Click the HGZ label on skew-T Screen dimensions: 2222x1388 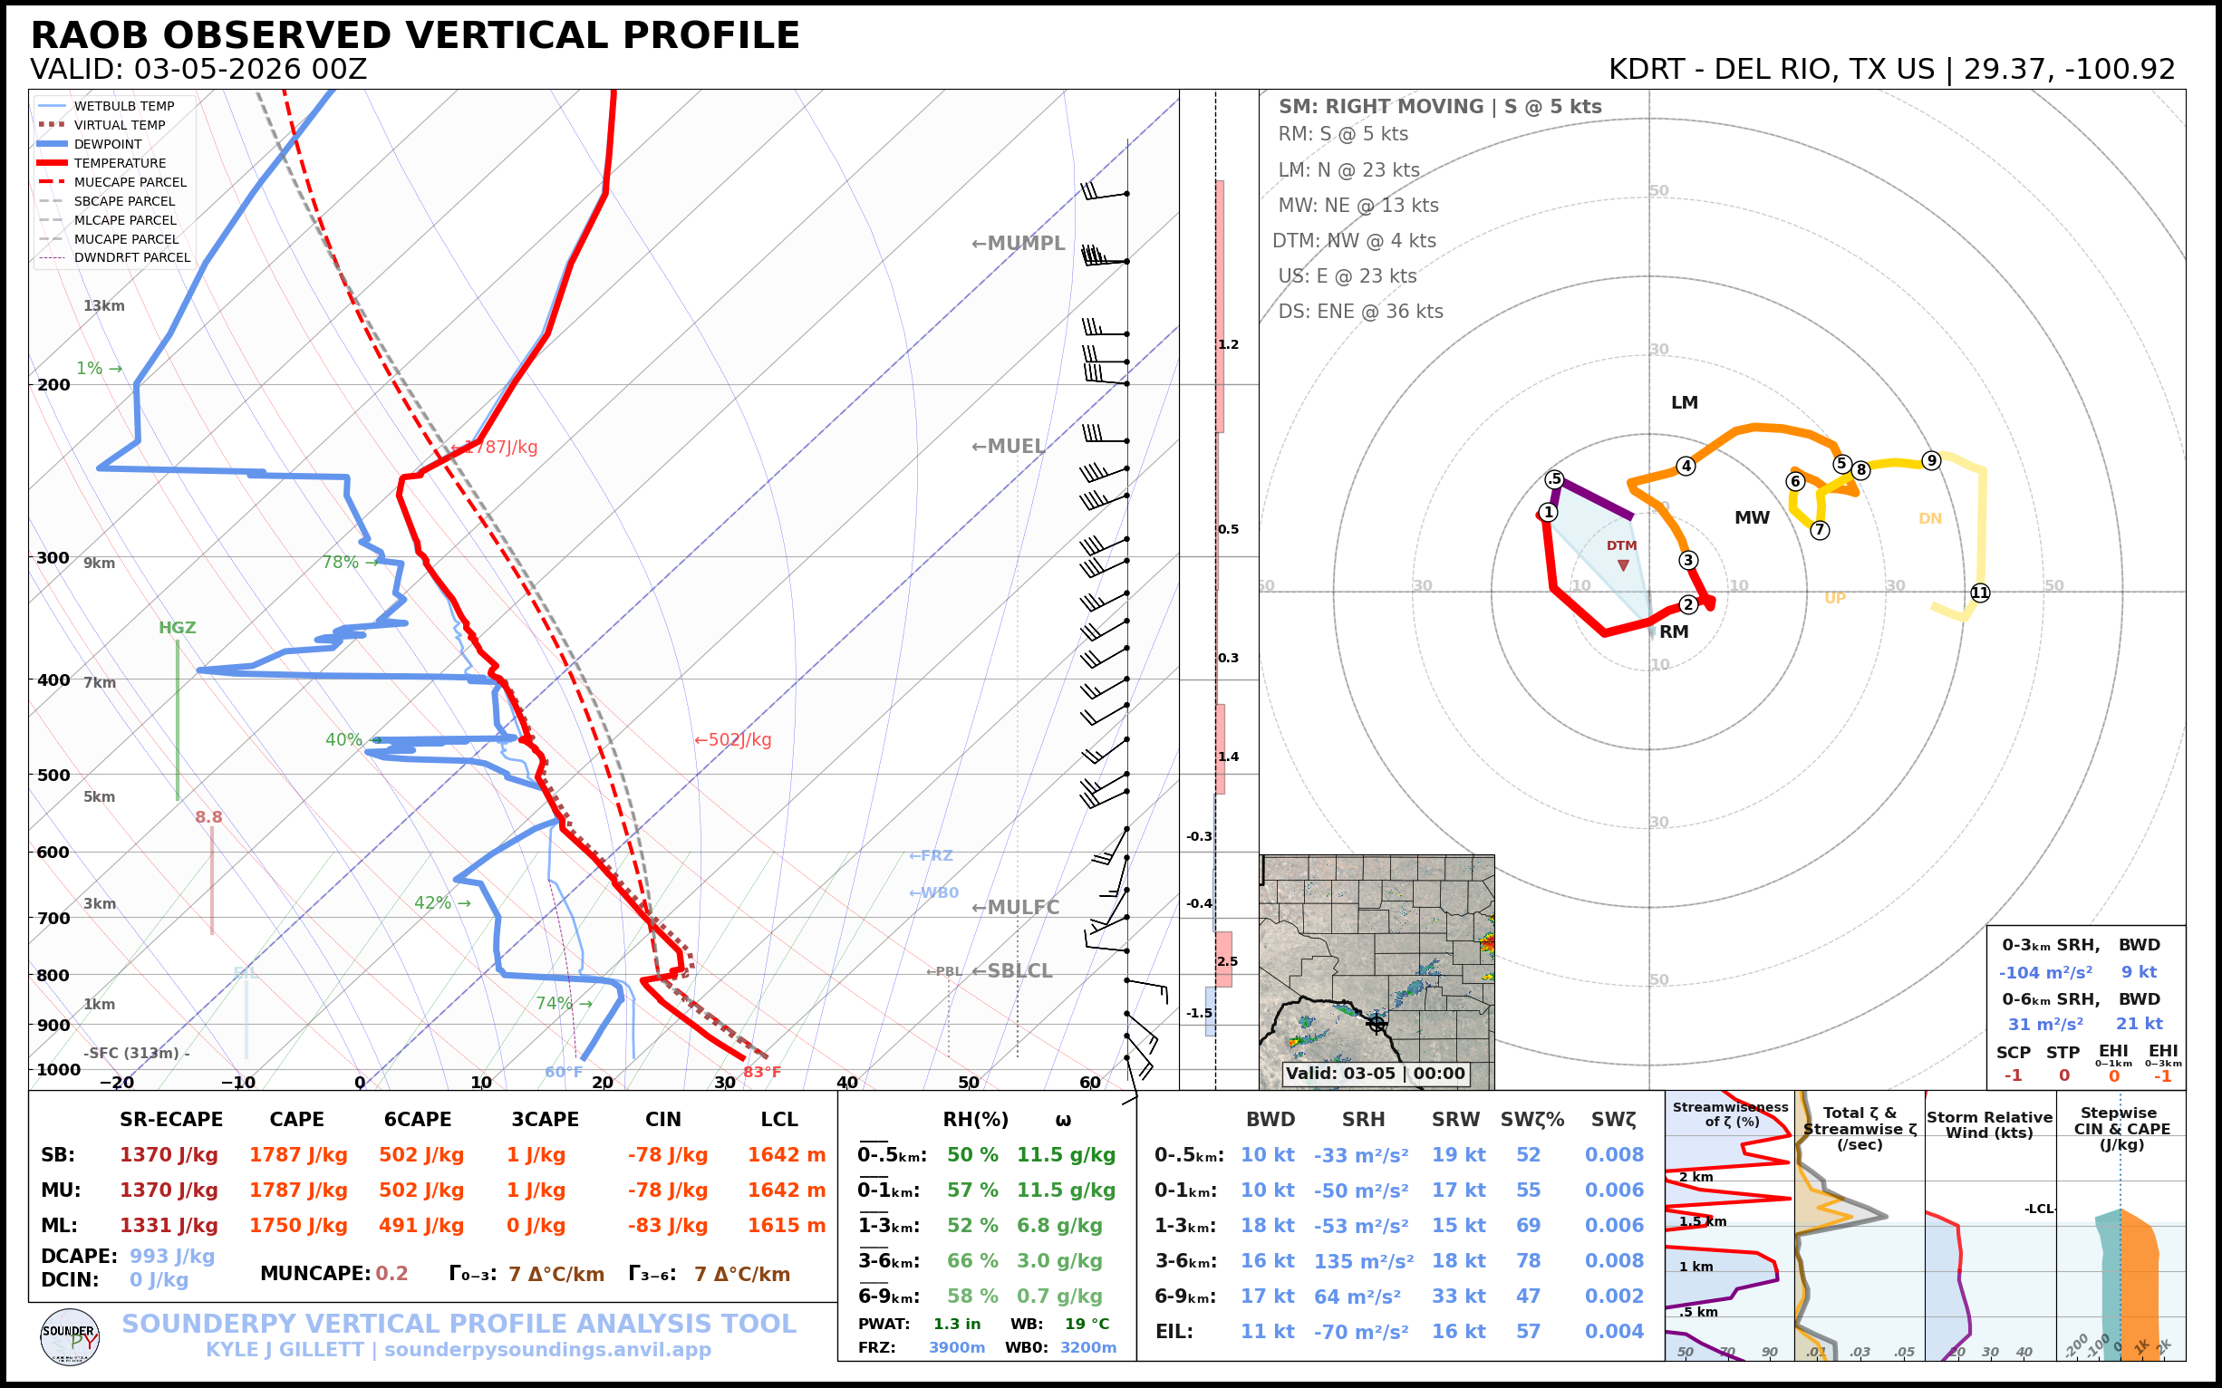(x=178, y=628)
